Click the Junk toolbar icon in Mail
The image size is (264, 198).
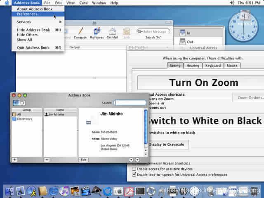[127, 32]
